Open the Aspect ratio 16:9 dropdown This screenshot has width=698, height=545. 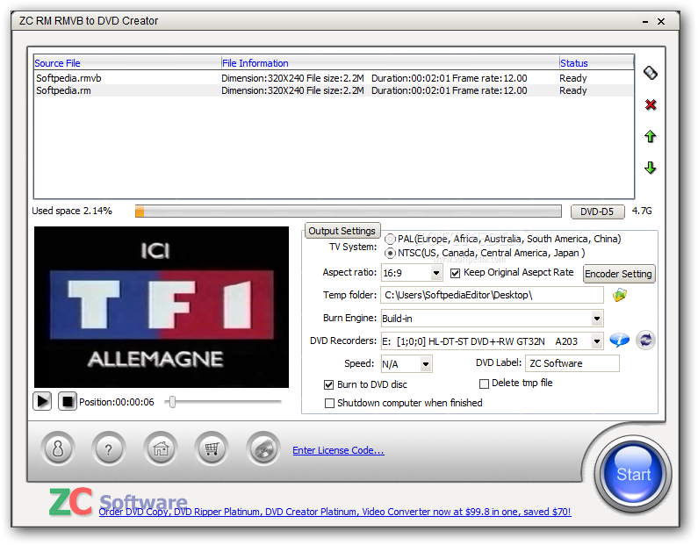point(436,273)
